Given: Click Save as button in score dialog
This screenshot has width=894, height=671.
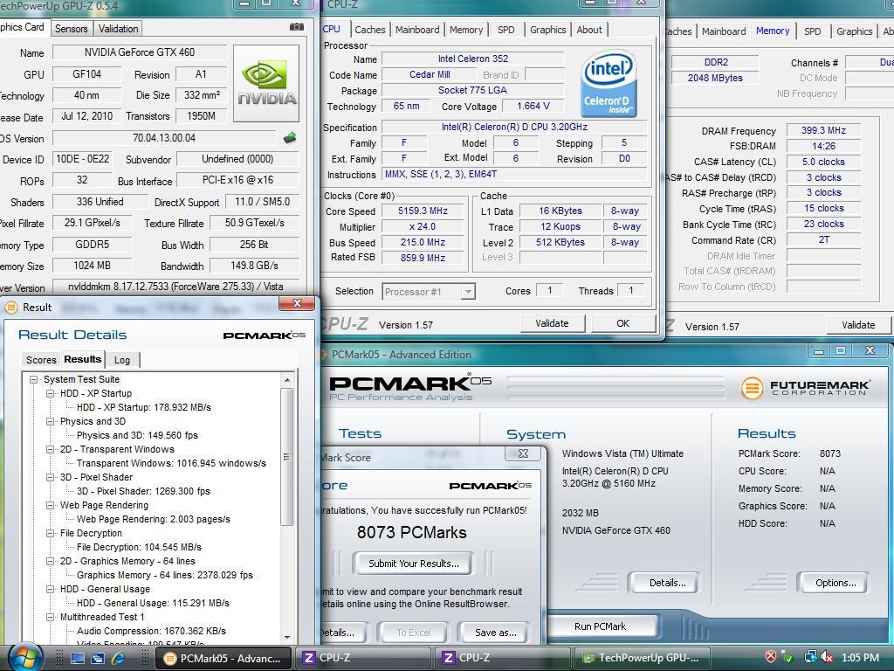Looking at the screenshot, I should click(496, 633).
